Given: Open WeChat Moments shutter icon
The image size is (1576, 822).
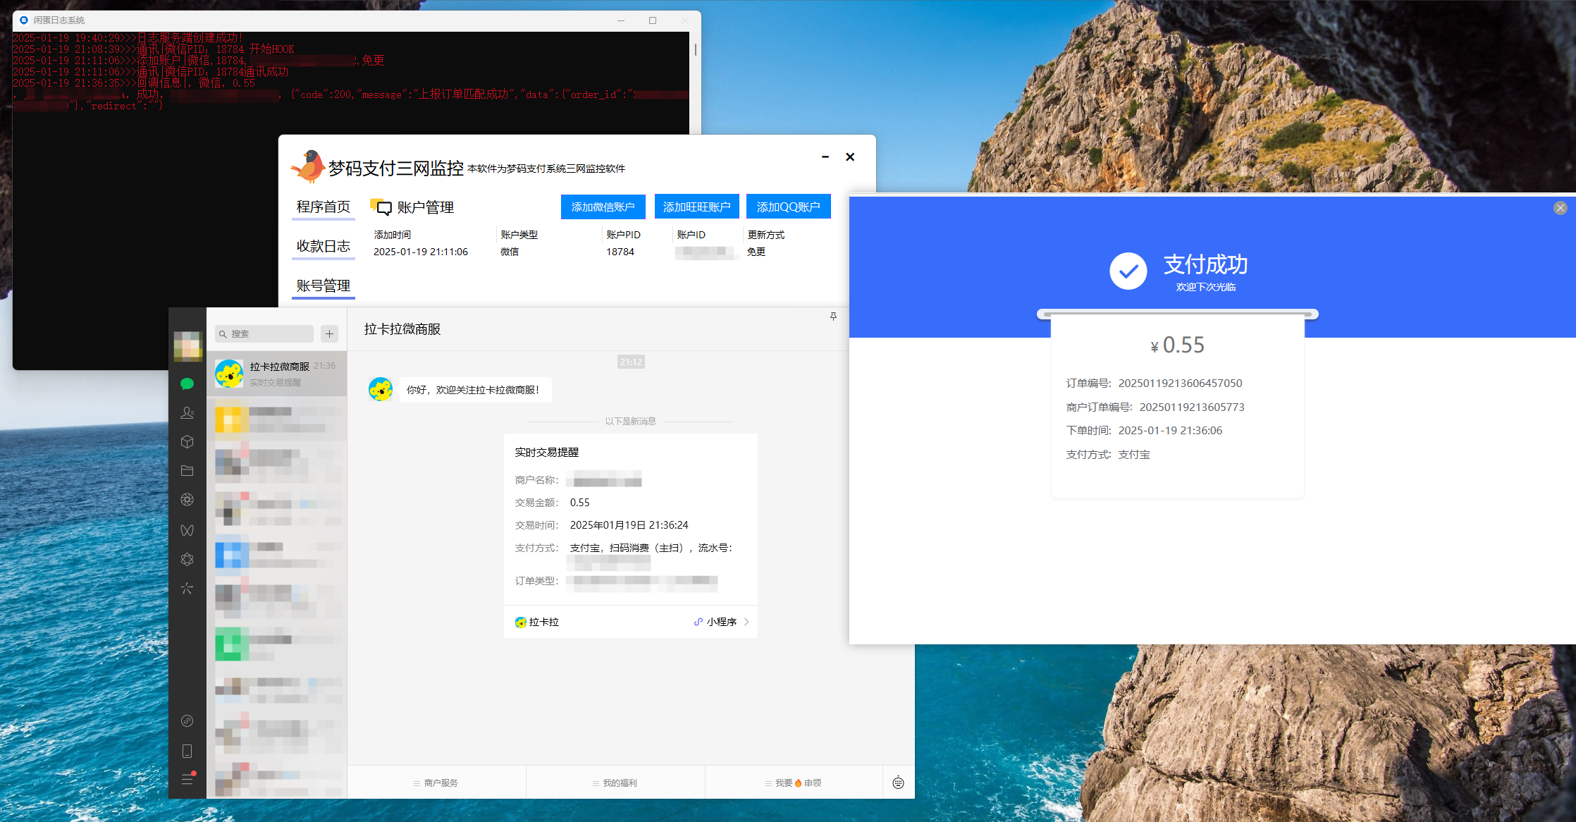Looking at the screenshot, I should 187,500.
